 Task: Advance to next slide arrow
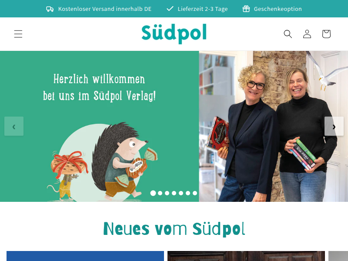pos(334,126)
